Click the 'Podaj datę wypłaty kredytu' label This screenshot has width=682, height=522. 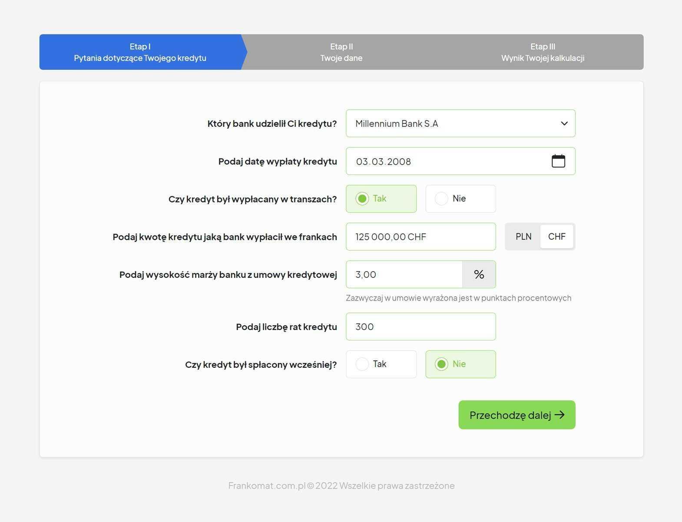pos(278,162)
